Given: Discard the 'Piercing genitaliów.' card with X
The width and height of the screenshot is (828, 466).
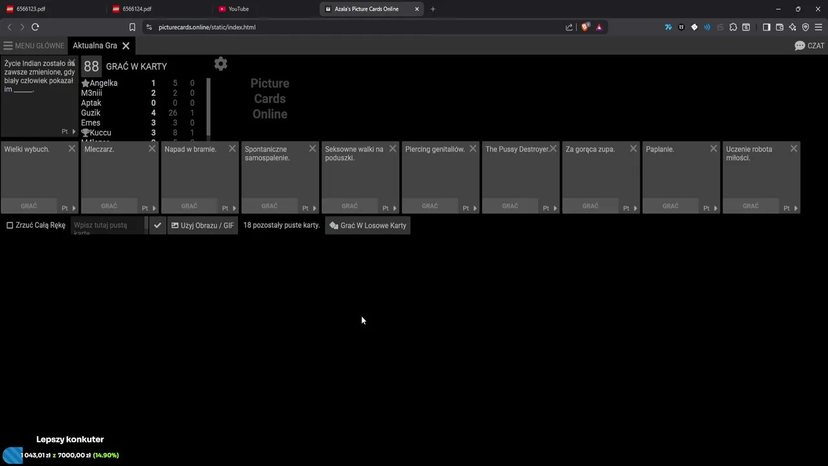Looking at the screenshot, I should click(473, 149).
